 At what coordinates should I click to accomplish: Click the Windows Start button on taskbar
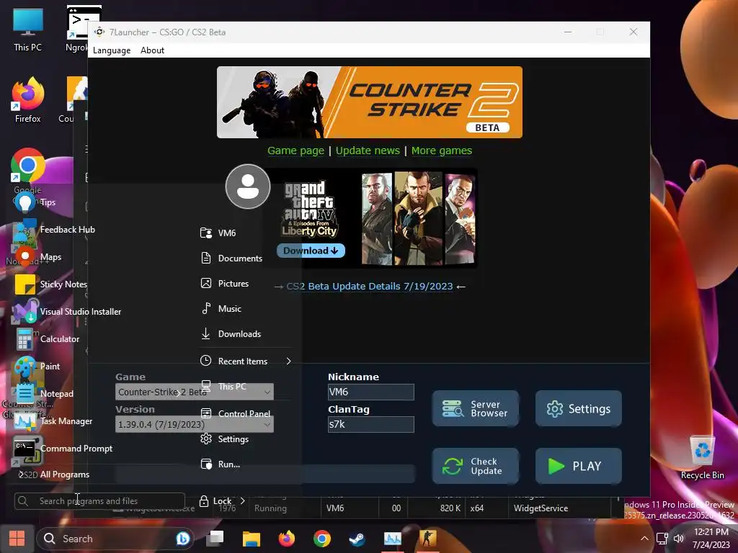(17, 539)
